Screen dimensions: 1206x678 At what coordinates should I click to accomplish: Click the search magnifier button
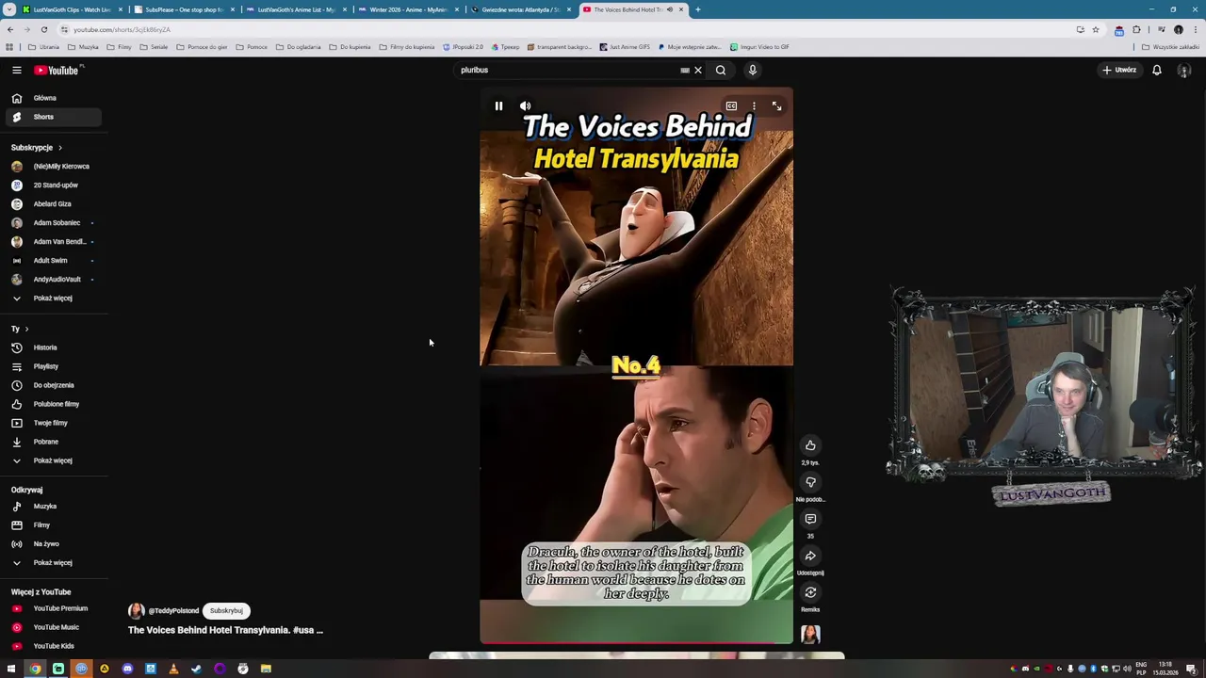(x=721, y=70)
